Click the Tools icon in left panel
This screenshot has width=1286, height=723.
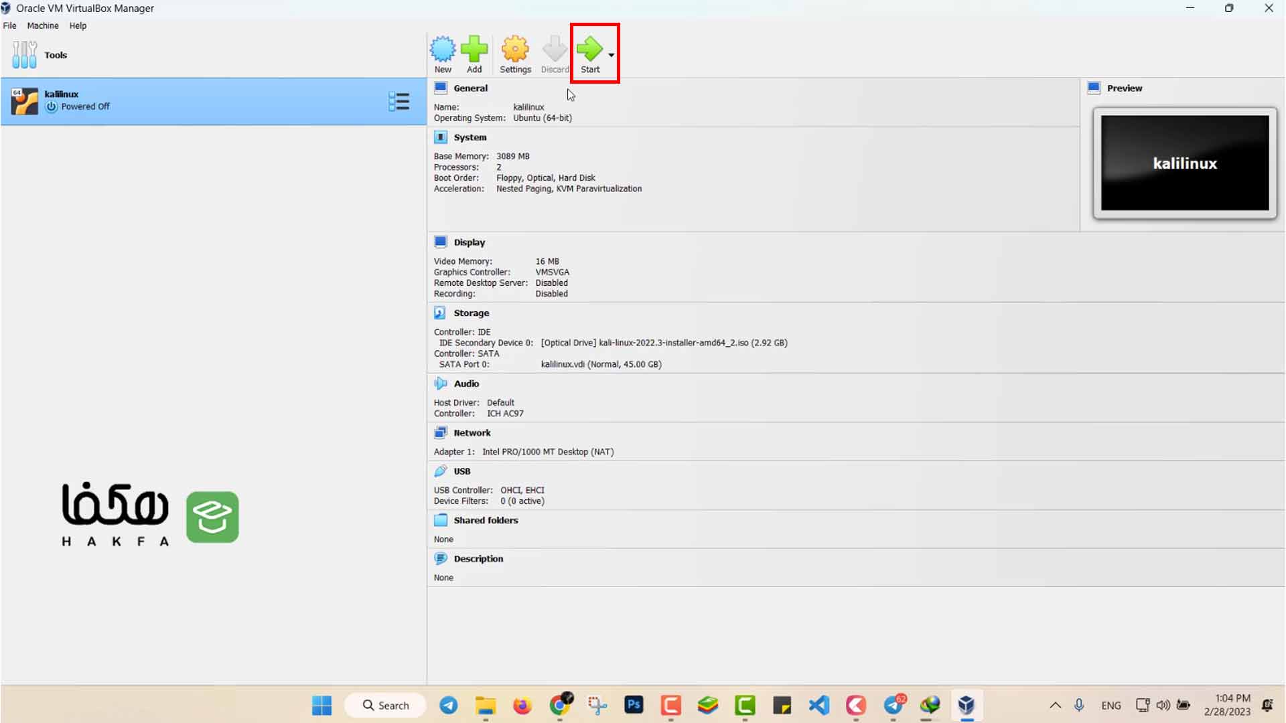pyautogui.click(x=25, y=55)
